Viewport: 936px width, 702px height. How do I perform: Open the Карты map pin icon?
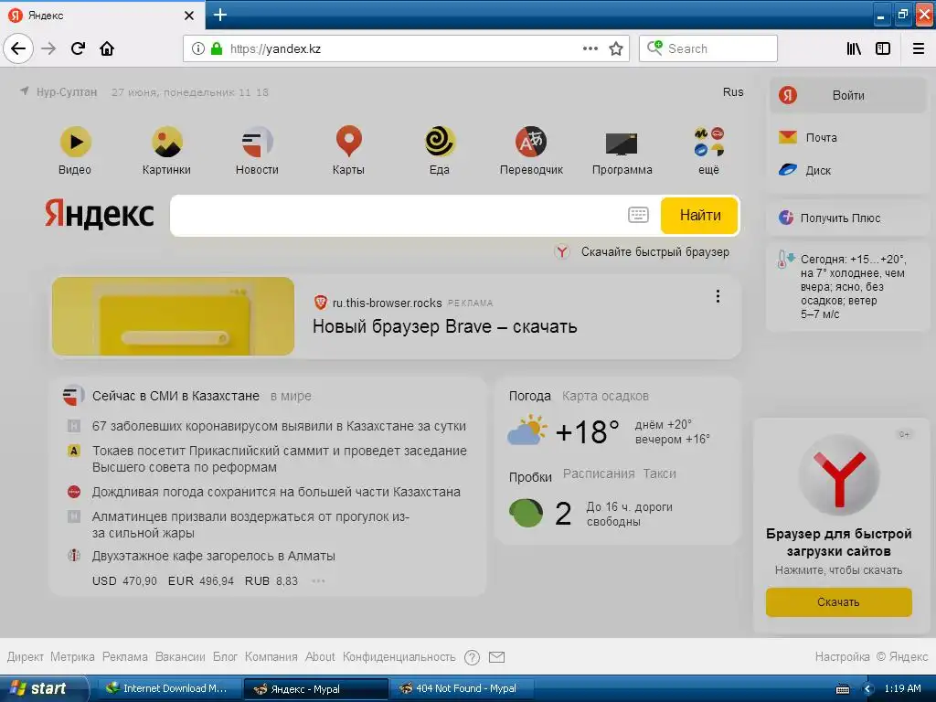348,141
